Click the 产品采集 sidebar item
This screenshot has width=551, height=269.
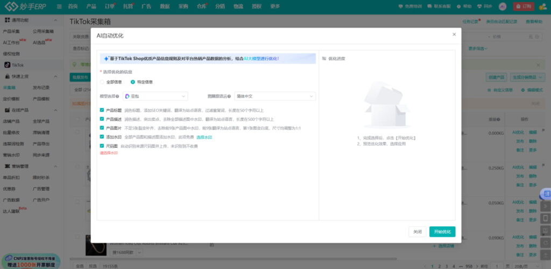[11, 31]
